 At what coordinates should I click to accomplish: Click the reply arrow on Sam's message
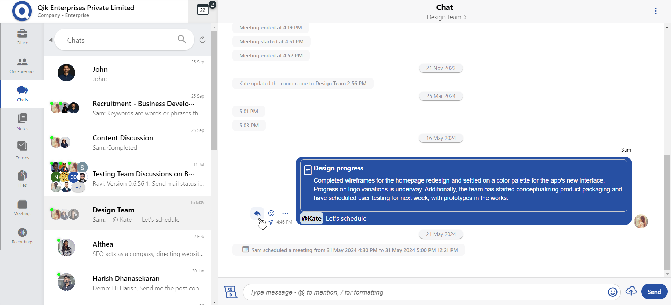pyautogui.click(x=257, y=213)
